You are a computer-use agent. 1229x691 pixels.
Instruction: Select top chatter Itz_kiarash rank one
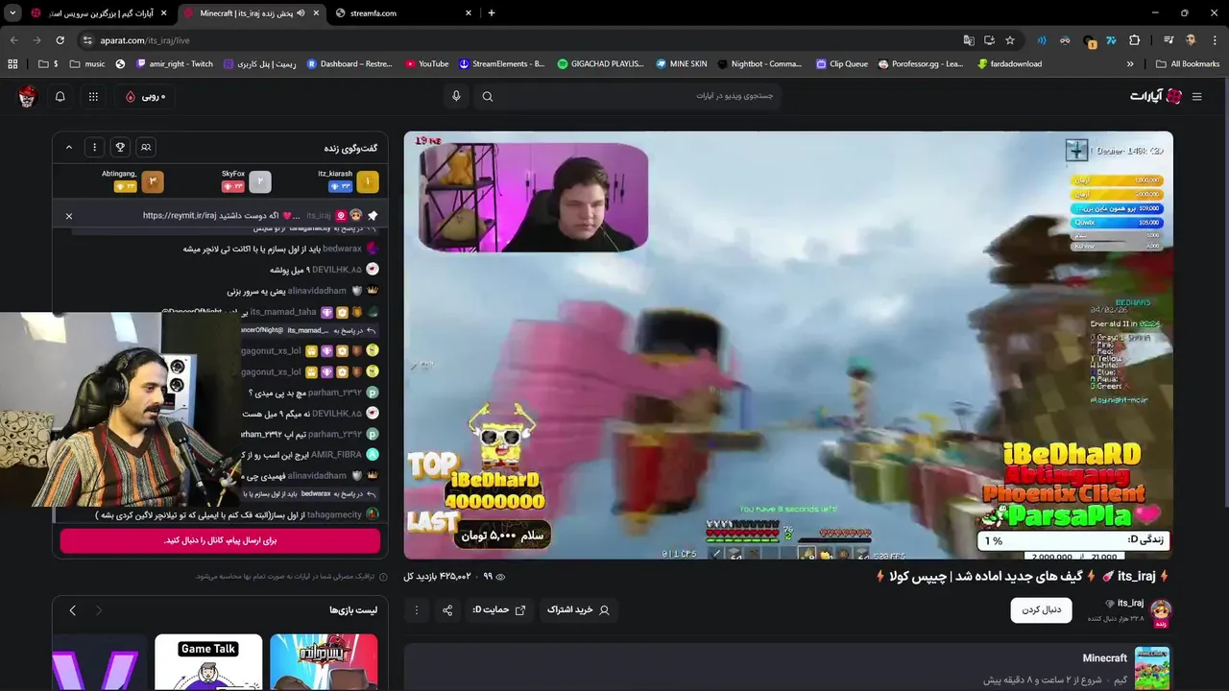coord(346,180)
